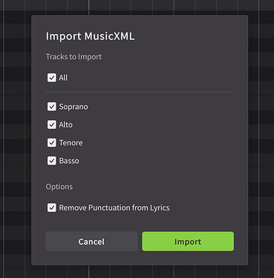Uncheck the Soprano track checkbox
The width and height of the screenshot is (274, 278).
coord(52,107)
